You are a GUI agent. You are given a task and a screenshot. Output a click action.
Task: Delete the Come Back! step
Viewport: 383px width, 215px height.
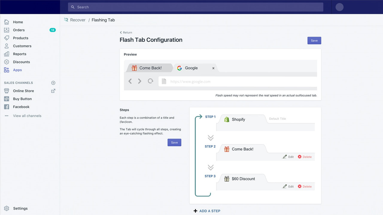tap(305, 157)
